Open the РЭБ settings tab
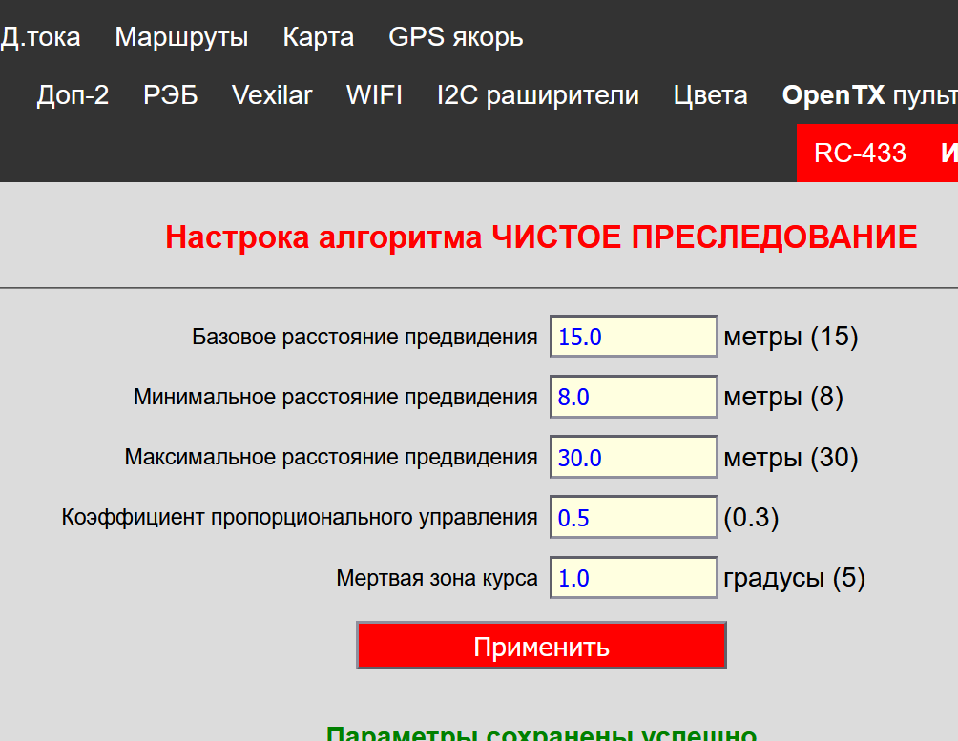 point(171,95)
